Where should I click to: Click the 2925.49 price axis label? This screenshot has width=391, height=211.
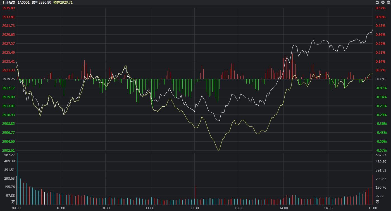[8, 53]
